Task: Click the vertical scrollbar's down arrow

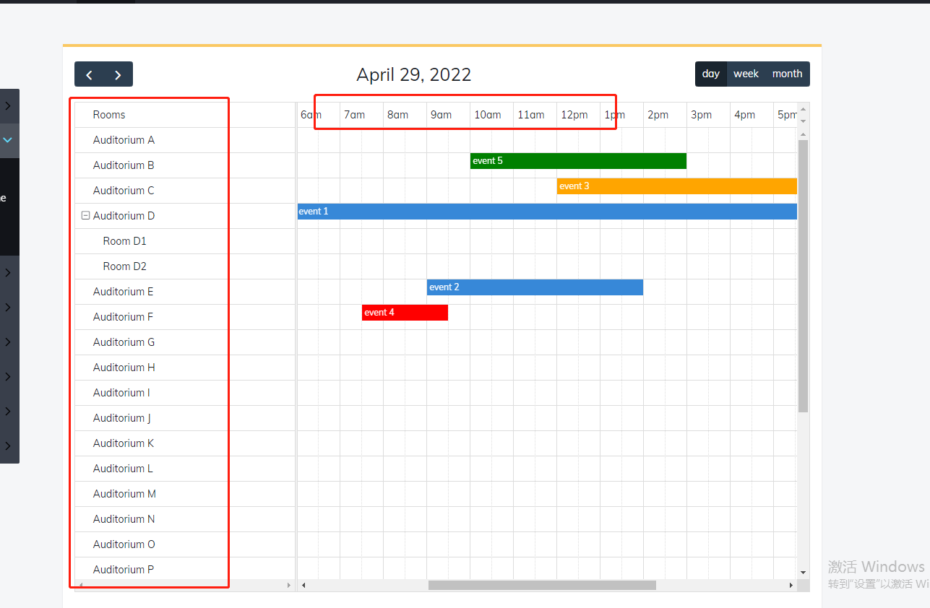Action: click(x=803, y=572)
